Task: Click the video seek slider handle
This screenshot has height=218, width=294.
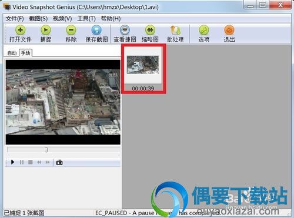Action: (46, 150)
